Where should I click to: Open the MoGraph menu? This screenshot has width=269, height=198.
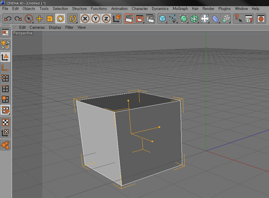180,9
